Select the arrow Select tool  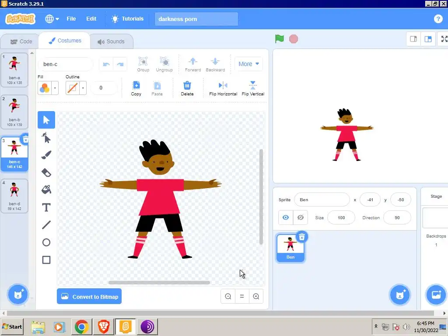(46, 120)
